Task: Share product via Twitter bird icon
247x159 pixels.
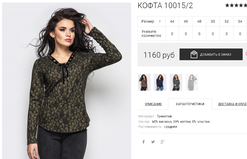Action: [153, 142]
